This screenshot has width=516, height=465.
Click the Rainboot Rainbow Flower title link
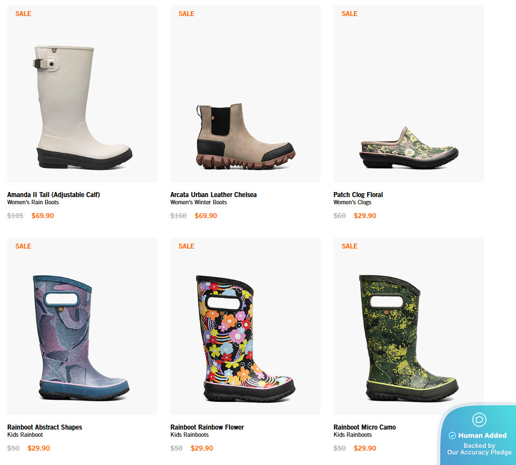tap(207, 427)
